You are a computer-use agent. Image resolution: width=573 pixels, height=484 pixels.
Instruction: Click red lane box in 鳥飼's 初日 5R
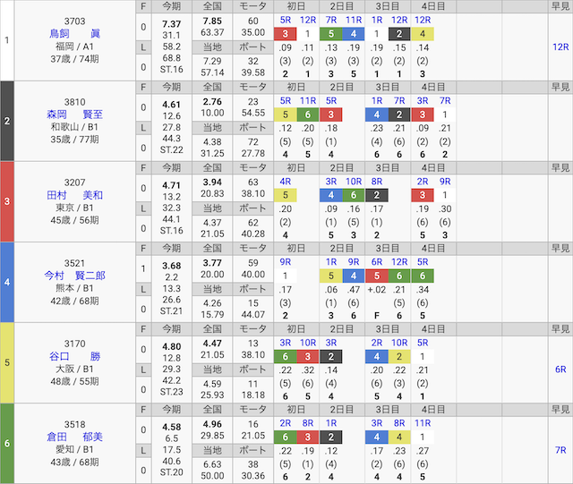[x=285, y=35]
